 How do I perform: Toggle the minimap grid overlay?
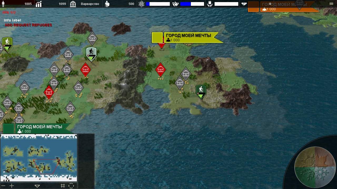(x=63, y=186)
